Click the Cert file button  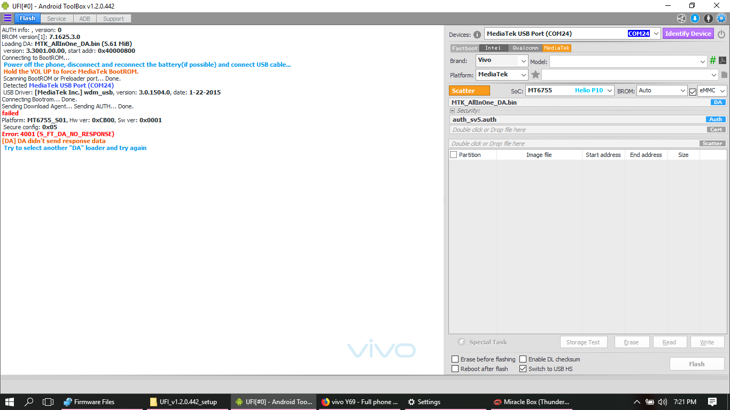[716, 130]
